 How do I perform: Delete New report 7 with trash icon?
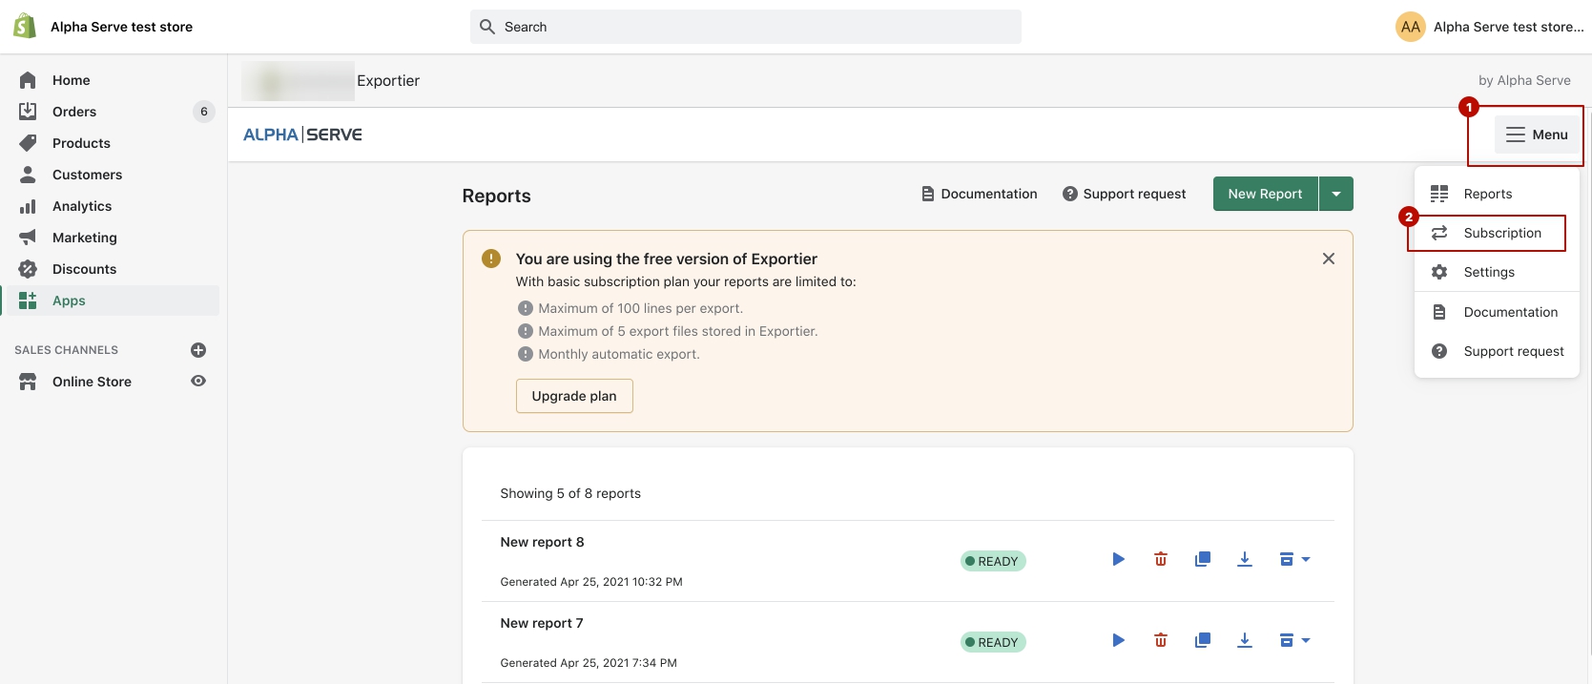pyautogui.click(x=1161, y=640)
